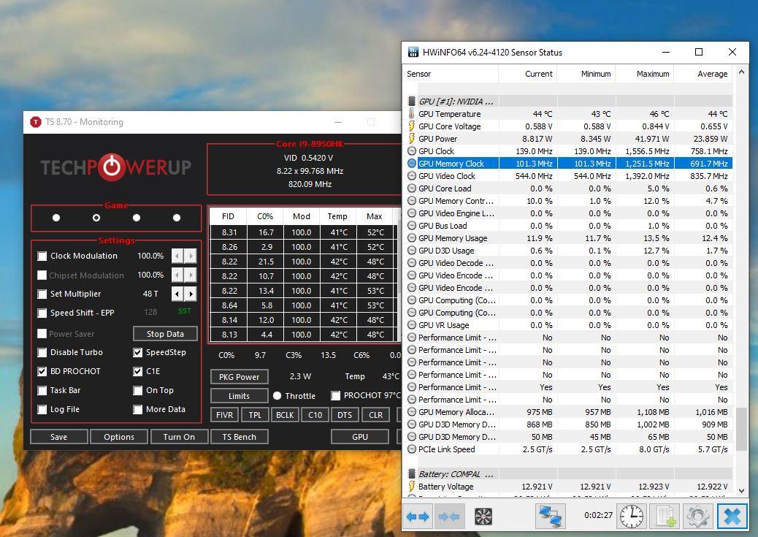Increase Set Multiplier with right arrow
This screenshot has width=758, height=537.
191,294
